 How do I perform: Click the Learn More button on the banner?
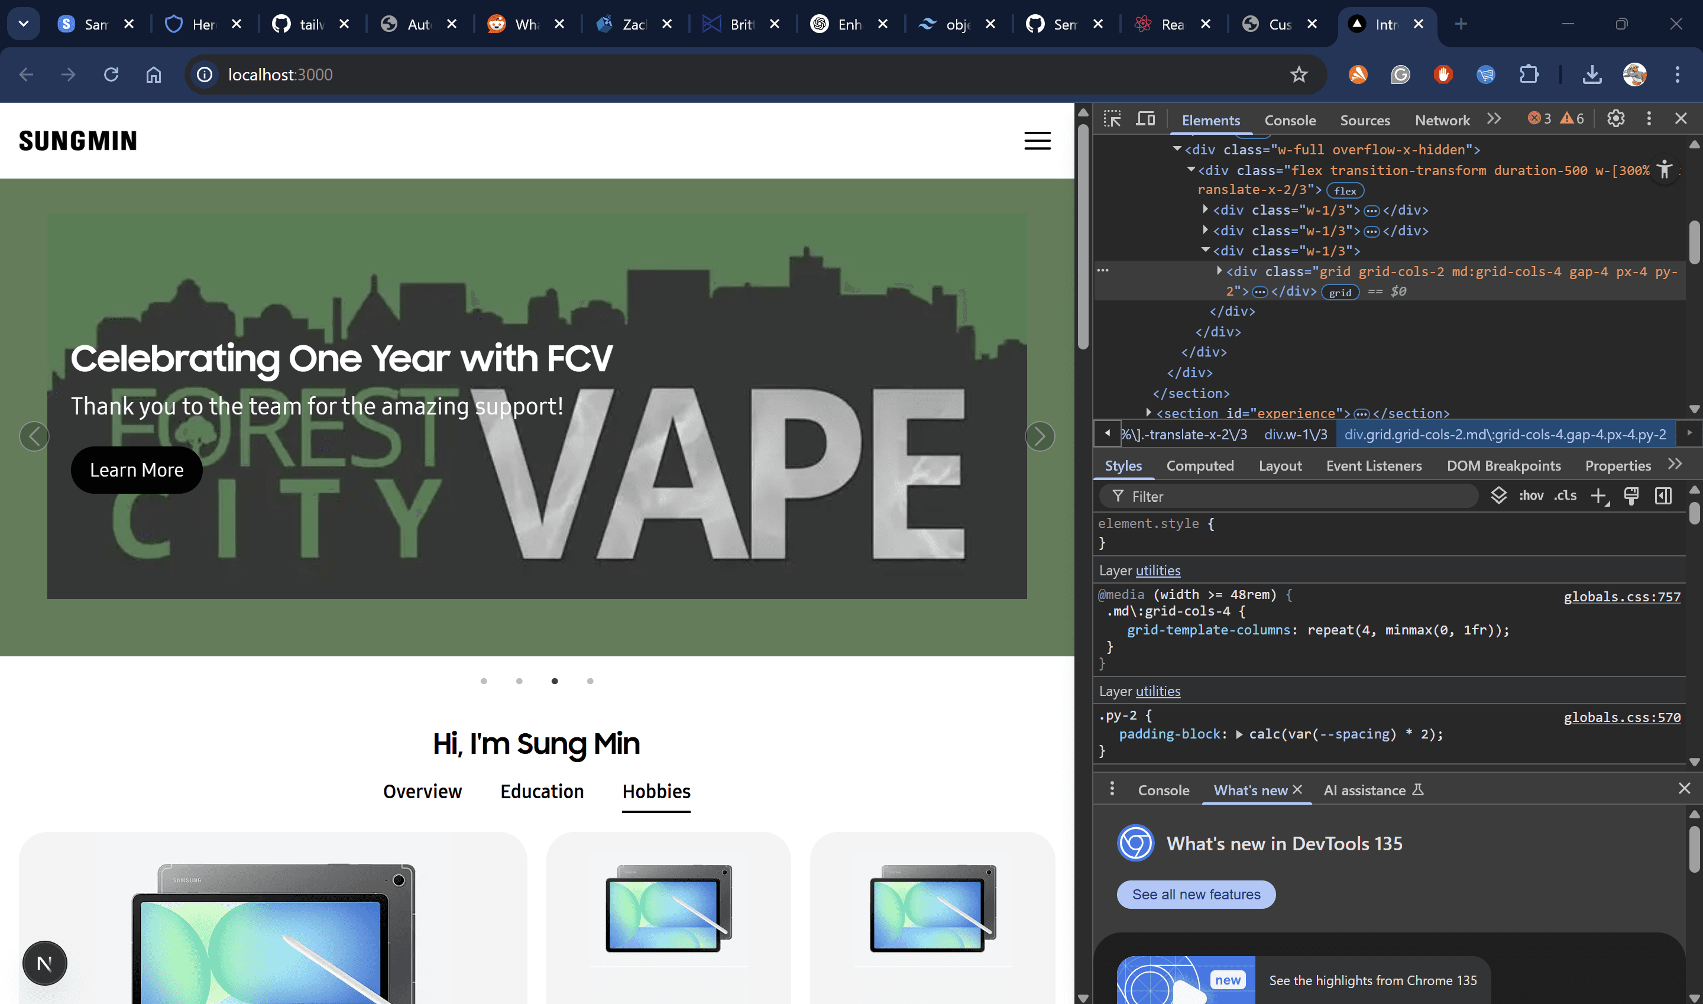tap(136, 469)
